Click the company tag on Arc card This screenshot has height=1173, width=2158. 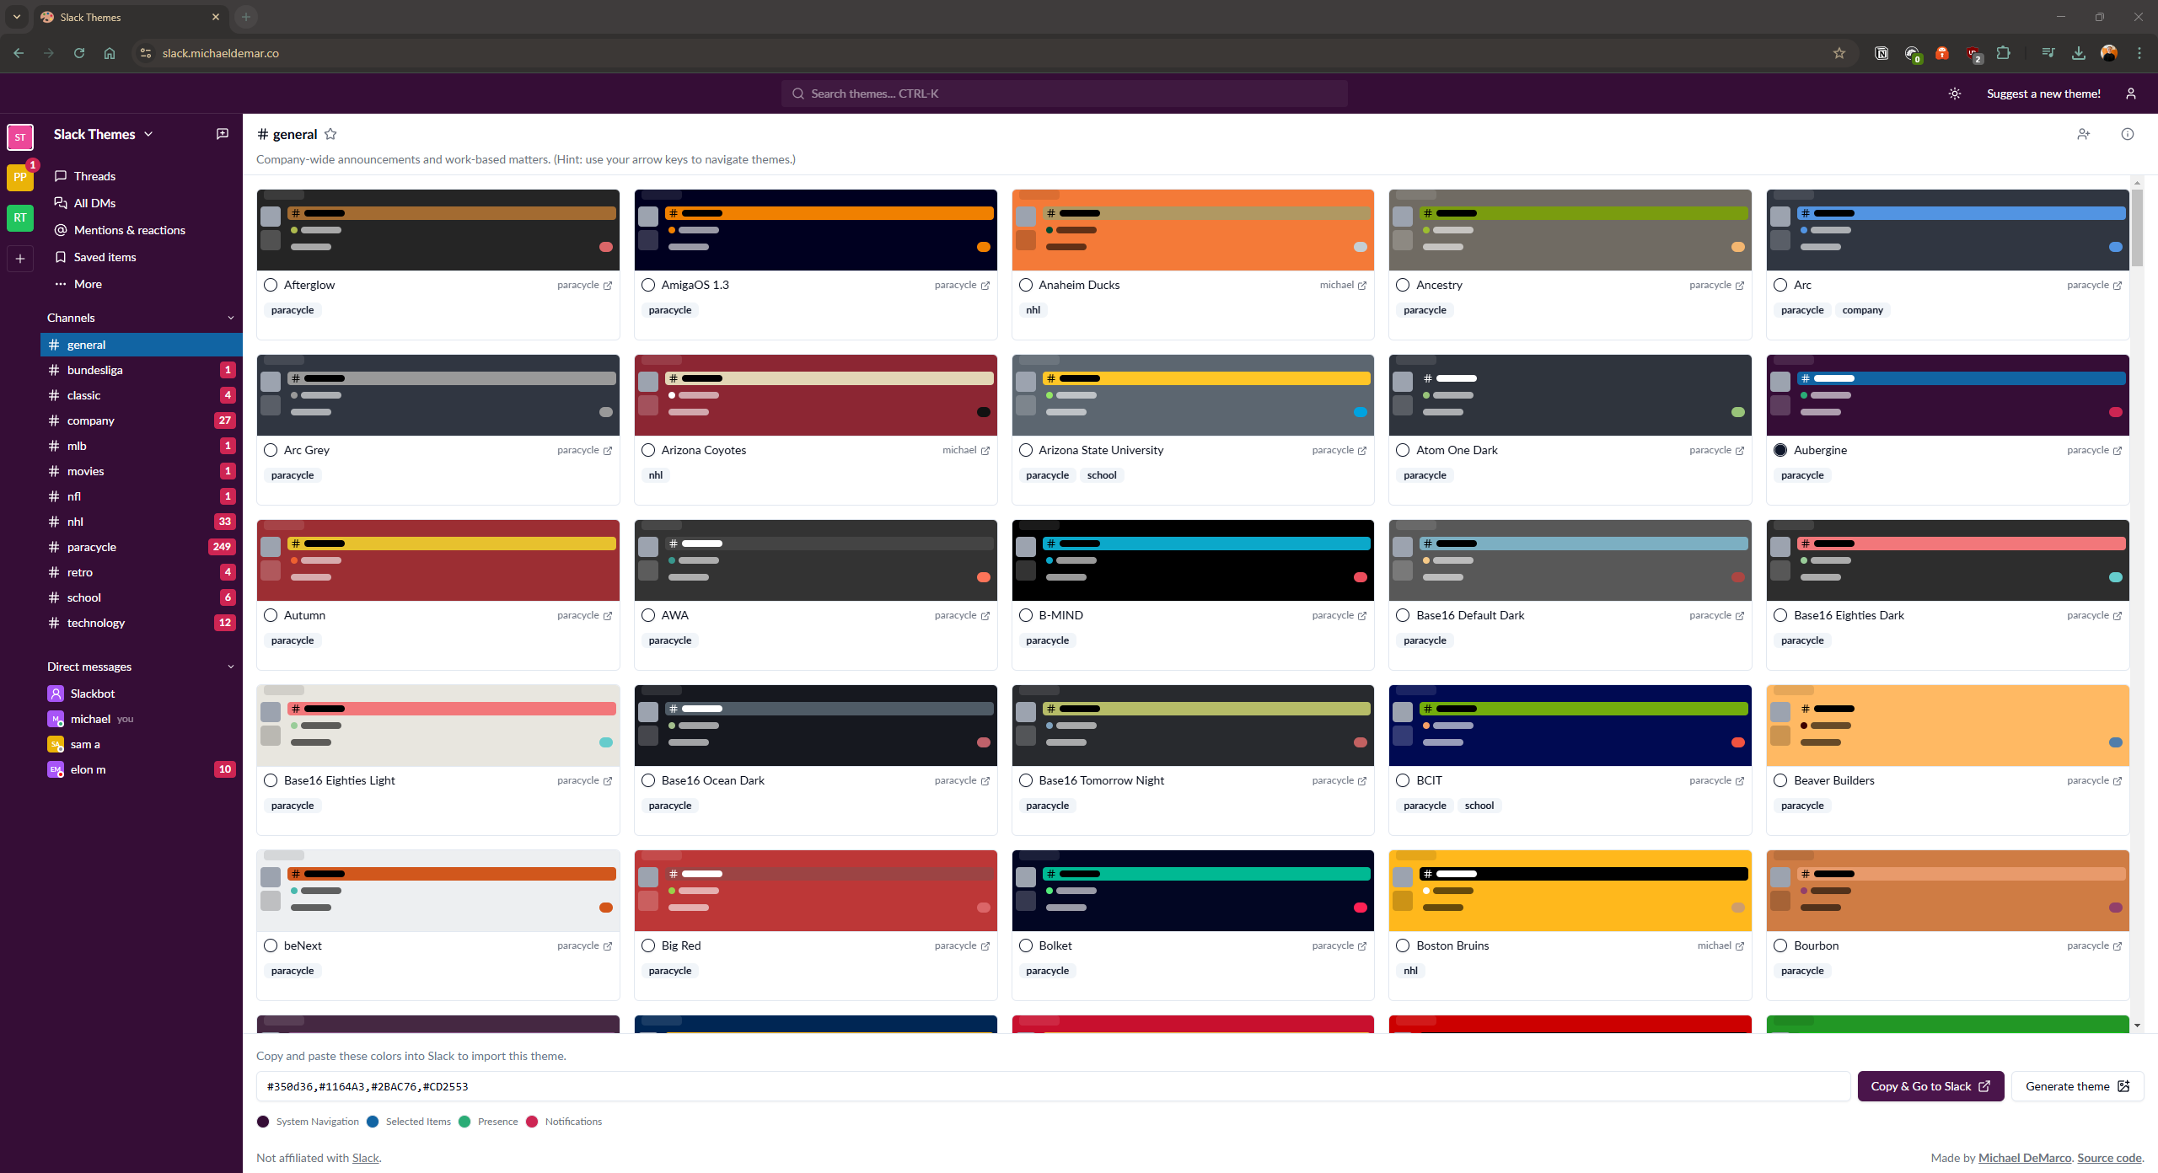(1862, 310)
